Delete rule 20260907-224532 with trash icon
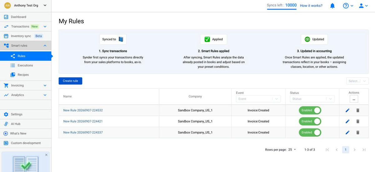Image resolution: width=375 pixels, height=172 pixels. [x=358, y=110]
